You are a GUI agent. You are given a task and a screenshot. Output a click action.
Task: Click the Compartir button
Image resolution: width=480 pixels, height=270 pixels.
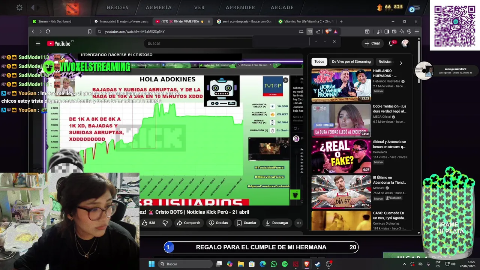pos(188,223)
